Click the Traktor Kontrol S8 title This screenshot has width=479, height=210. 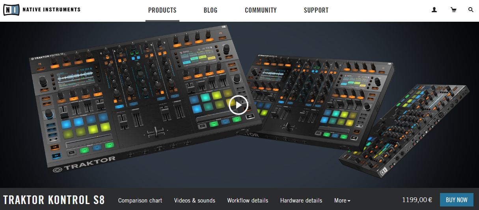pyautogui.click(x=54, y=200)
